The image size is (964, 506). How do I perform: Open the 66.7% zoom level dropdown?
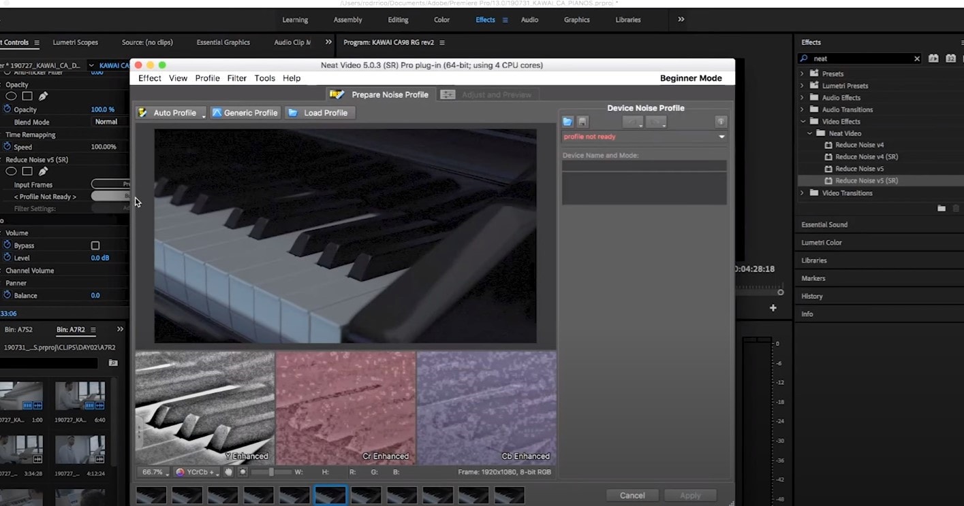153,472
